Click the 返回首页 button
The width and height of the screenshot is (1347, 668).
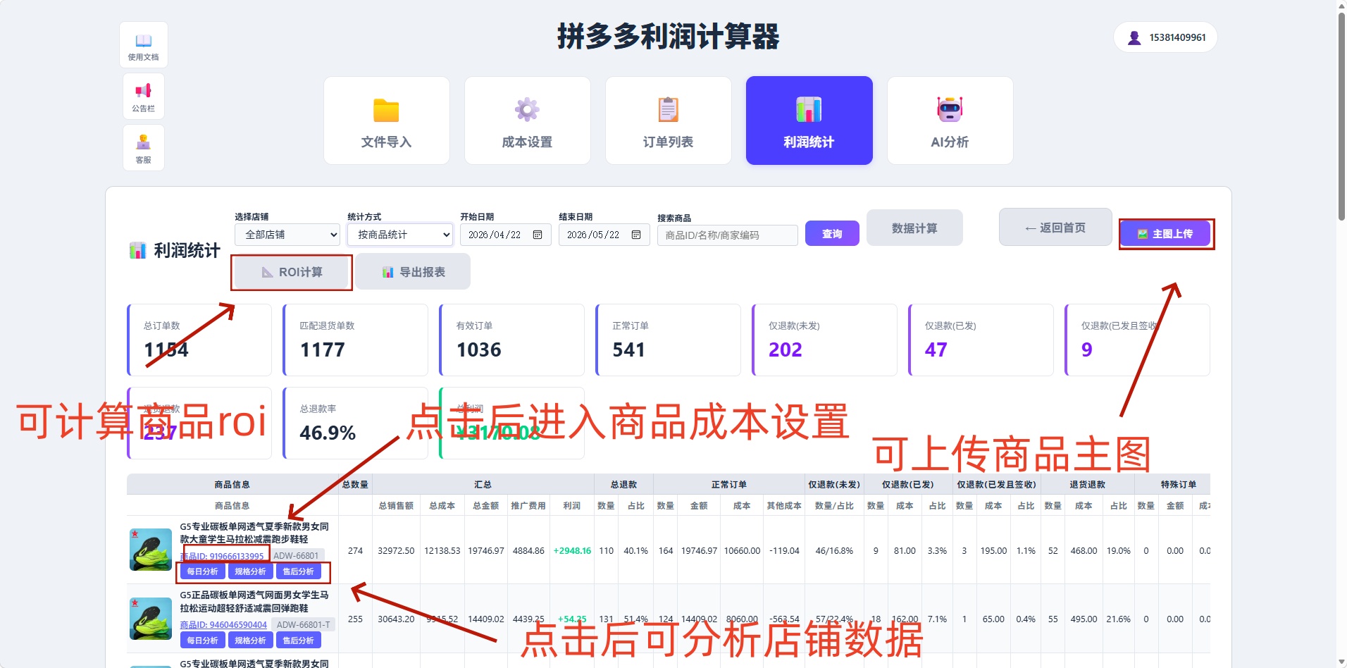click(1055, 228)
